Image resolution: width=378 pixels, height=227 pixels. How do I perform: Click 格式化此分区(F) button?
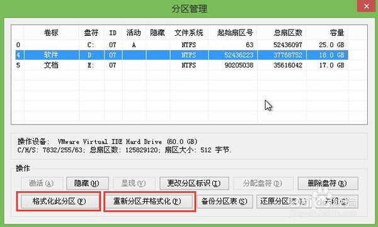coord(60,201)
